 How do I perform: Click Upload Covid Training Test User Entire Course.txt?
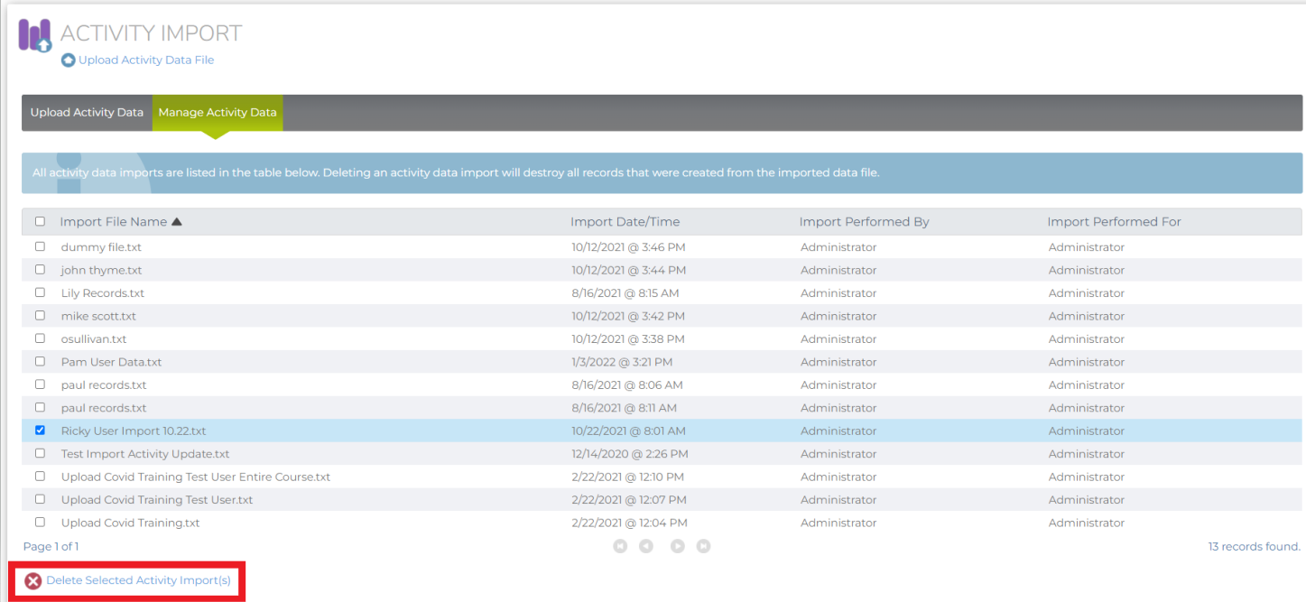click(x=196, y=477)
